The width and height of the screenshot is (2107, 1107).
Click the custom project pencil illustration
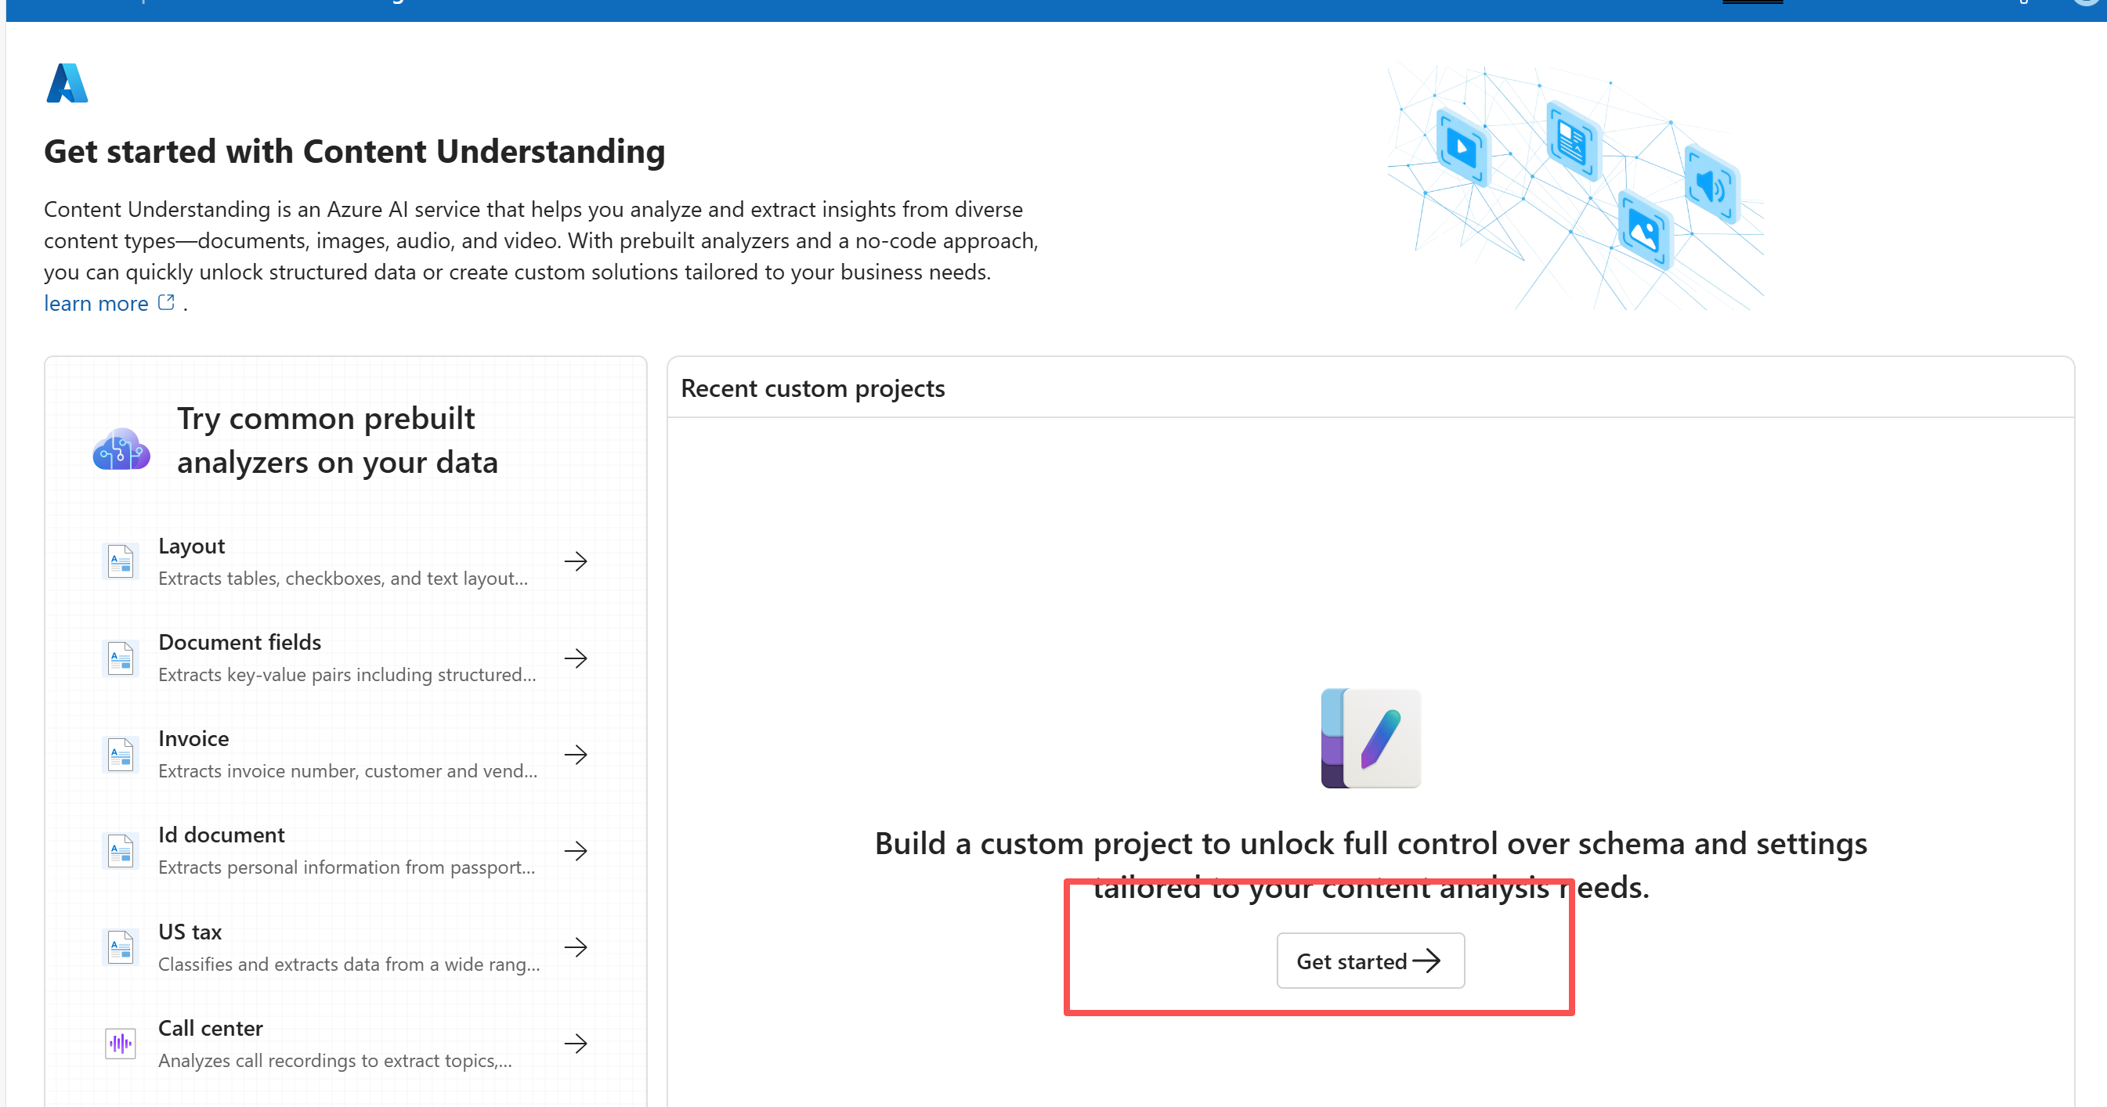(x=1371, y=738)
